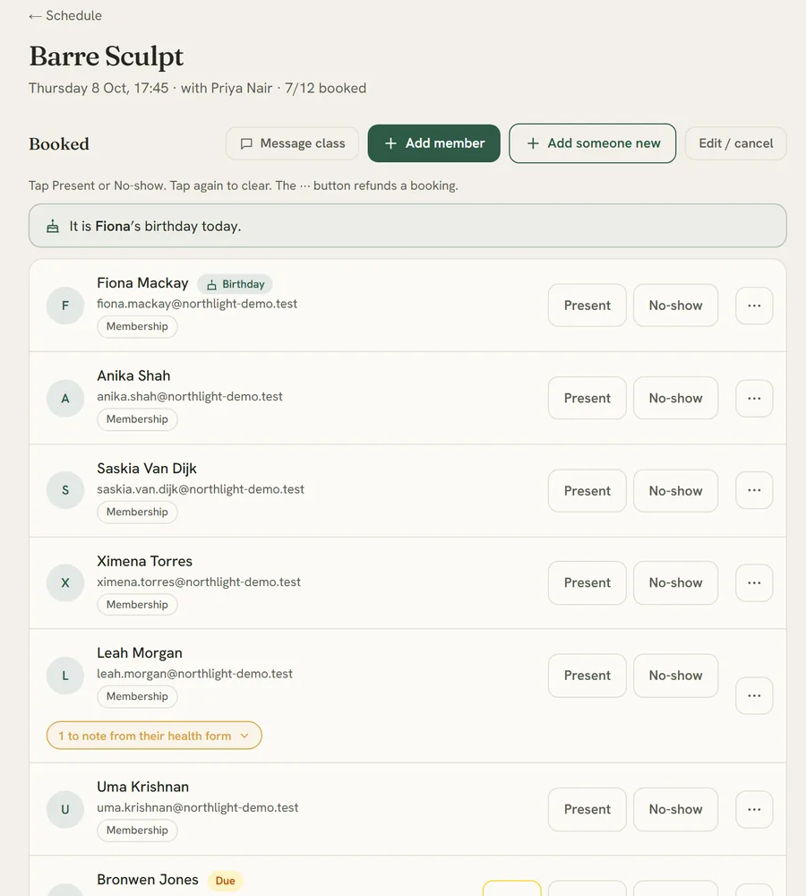Click the Add member button
The width and height of the screenshot is (806, 896).
pos(434,143)
